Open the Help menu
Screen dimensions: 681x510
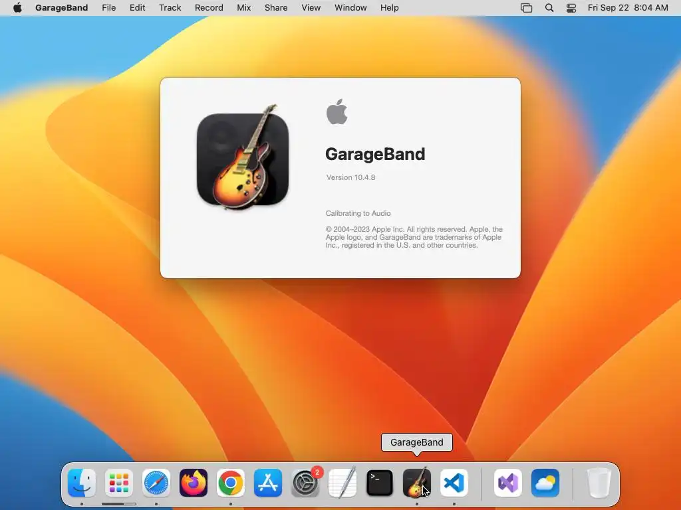point(389,7)
